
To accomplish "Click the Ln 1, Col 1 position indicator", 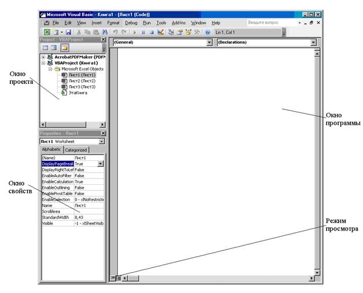I will pos(225,32).
